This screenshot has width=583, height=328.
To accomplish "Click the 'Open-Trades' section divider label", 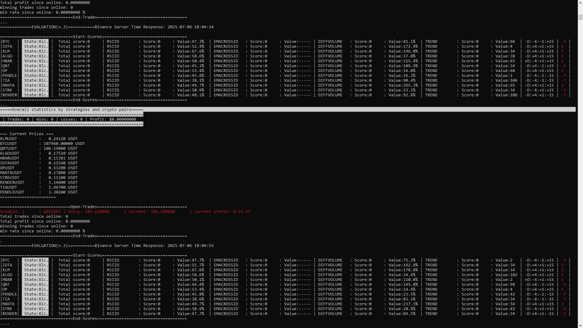I will [83, 207].
